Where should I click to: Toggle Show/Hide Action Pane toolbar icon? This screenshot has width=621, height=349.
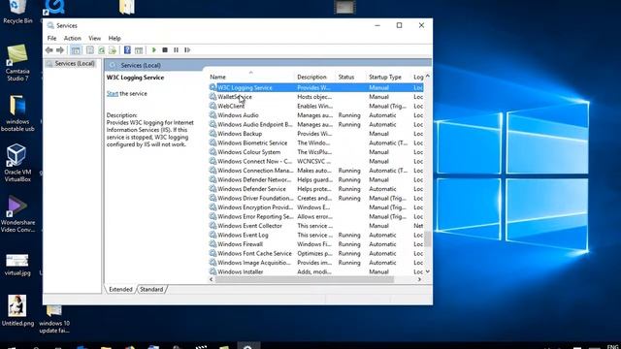click(x=139, y=50)
